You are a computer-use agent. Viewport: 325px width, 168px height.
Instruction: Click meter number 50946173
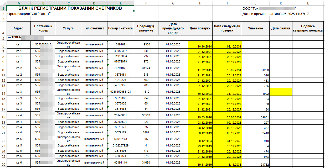click(x=121, y=139)
